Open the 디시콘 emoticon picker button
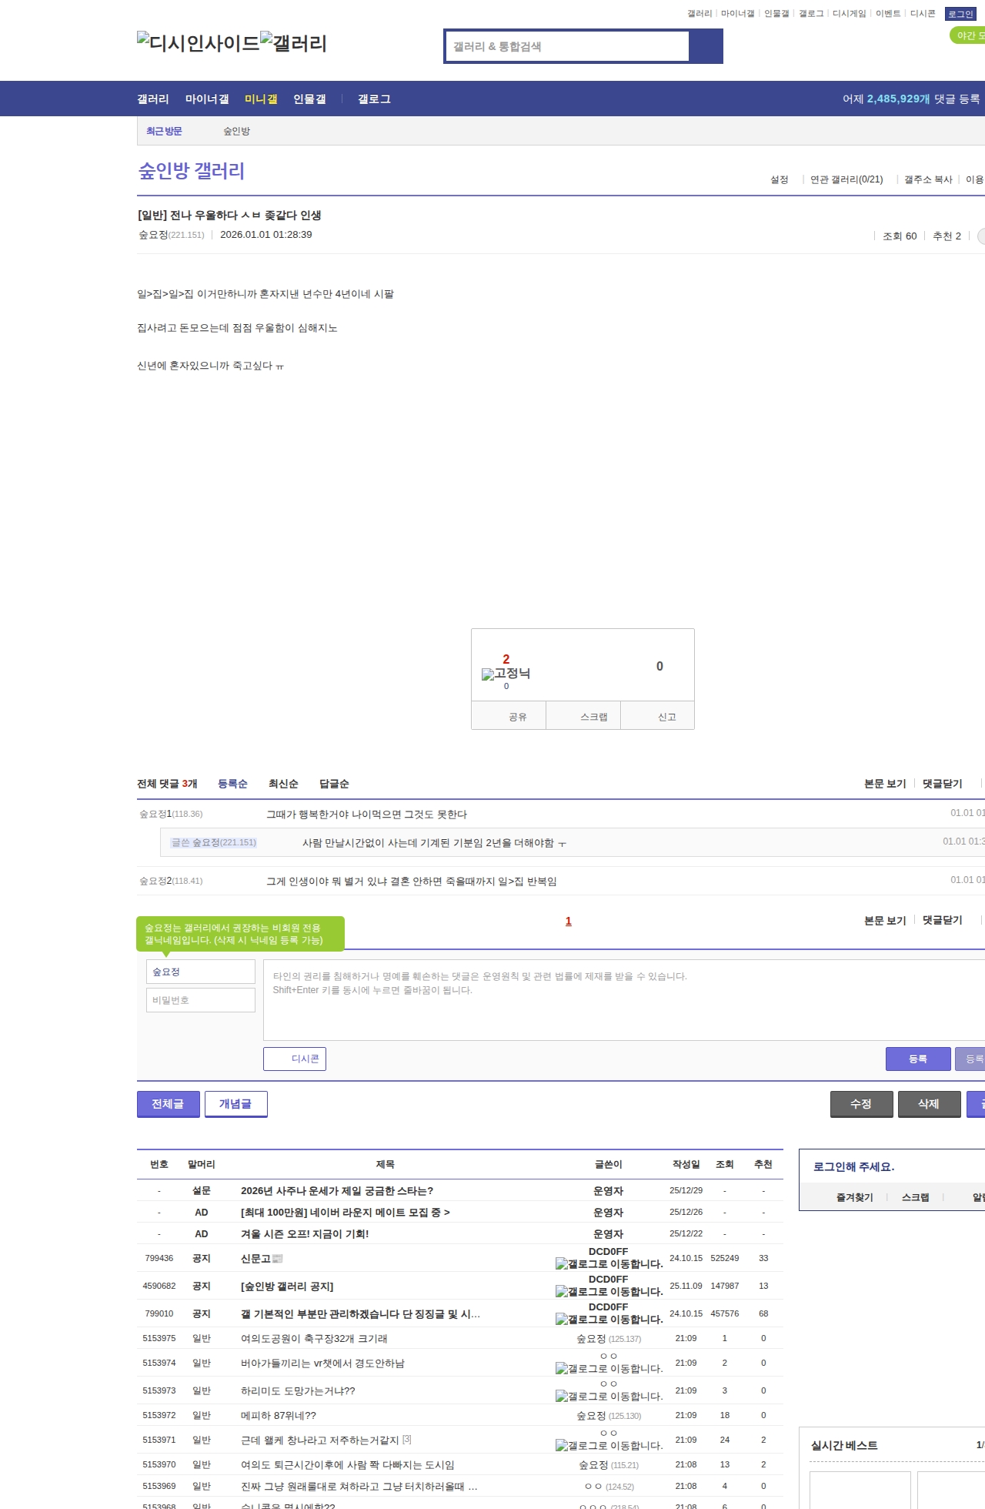 (x=295, y=1059)
